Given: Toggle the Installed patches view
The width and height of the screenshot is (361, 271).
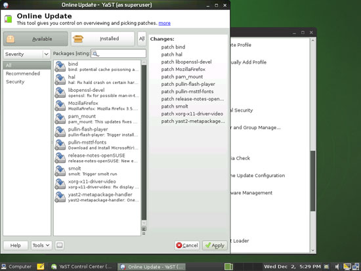Looking at the screenshot, I should (x=102, y=39).
